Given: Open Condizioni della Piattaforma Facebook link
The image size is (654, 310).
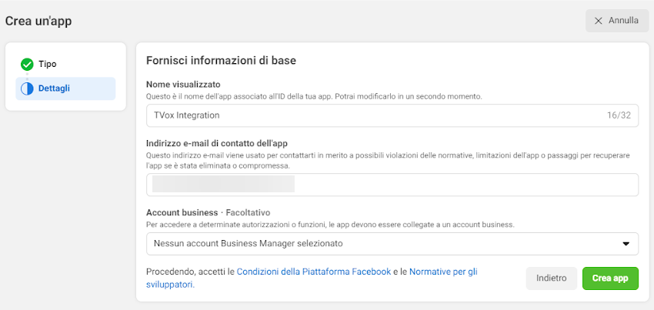Looking at the screenshot, I should (314, 272).
